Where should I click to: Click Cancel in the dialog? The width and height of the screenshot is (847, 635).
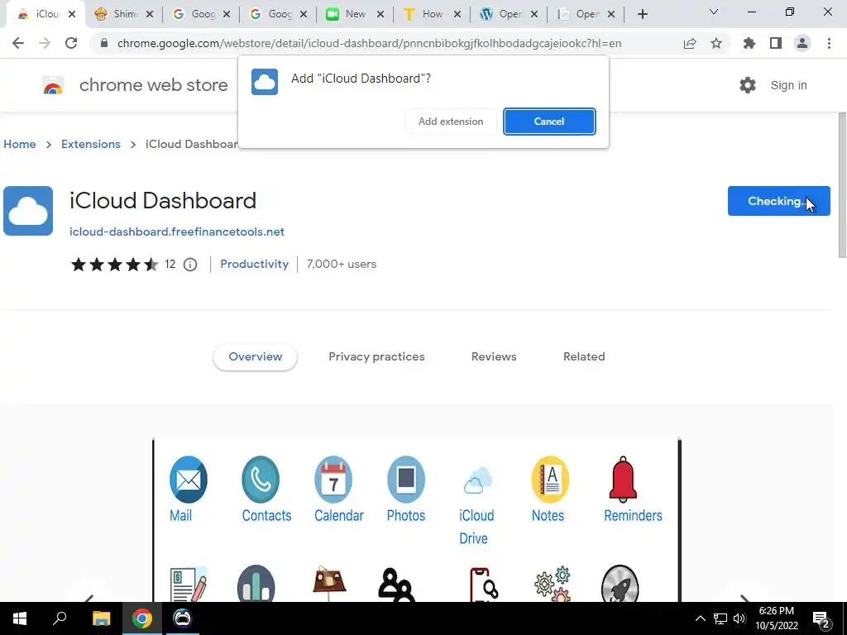pyautogui.click(x=549, y=122)
